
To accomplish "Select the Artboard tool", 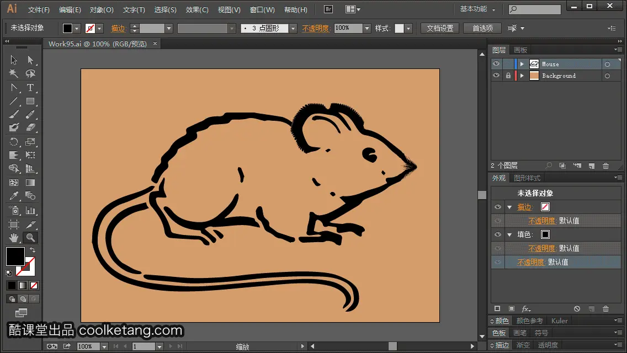I will (x=14, y=224).
